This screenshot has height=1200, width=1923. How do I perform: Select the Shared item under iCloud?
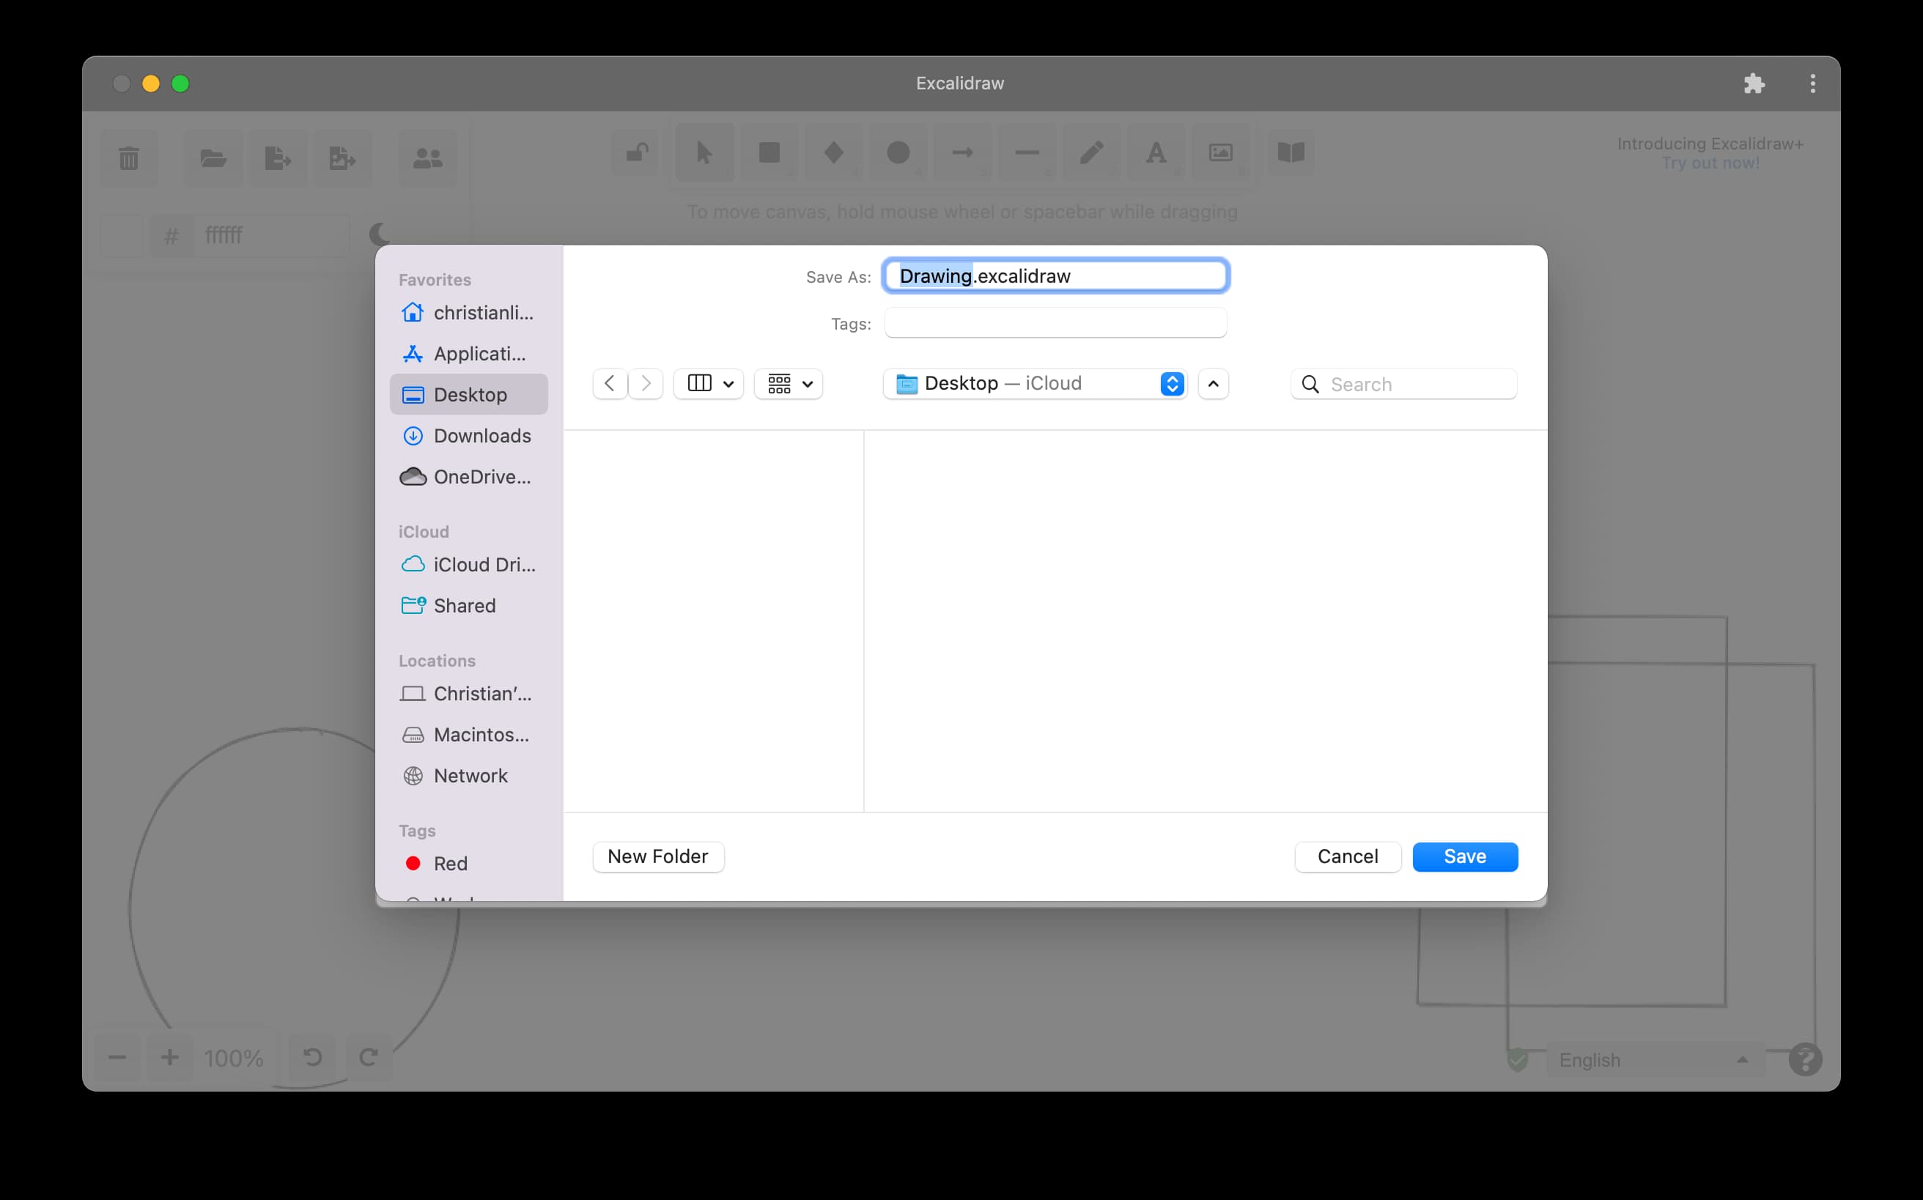coord(464,606)
